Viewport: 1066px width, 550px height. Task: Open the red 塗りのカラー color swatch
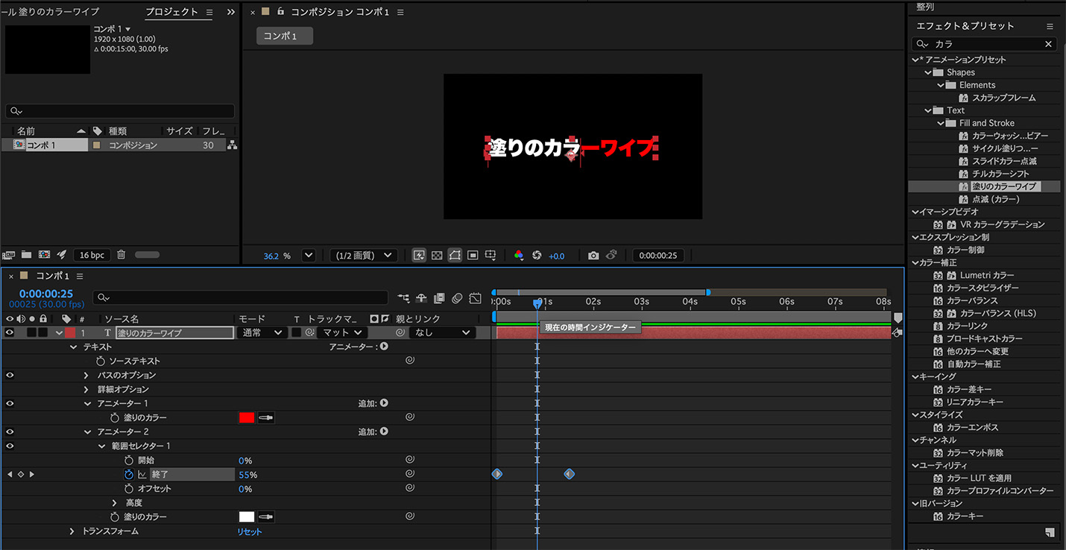pos(247,417)
